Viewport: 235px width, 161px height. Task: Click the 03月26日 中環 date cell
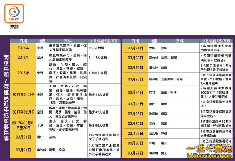click(135, 143)
